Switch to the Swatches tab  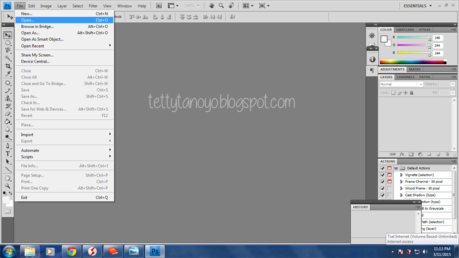pyautogui.click(x=405, y=30)
